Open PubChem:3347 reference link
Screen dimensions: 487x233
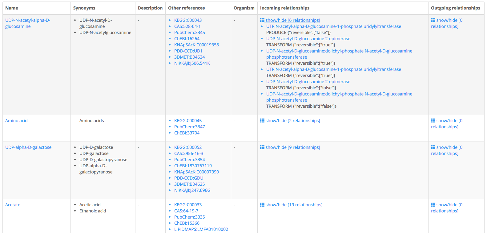pos(189,127)
